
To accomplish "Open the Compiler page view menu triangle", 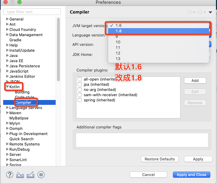I will point(210,12).
